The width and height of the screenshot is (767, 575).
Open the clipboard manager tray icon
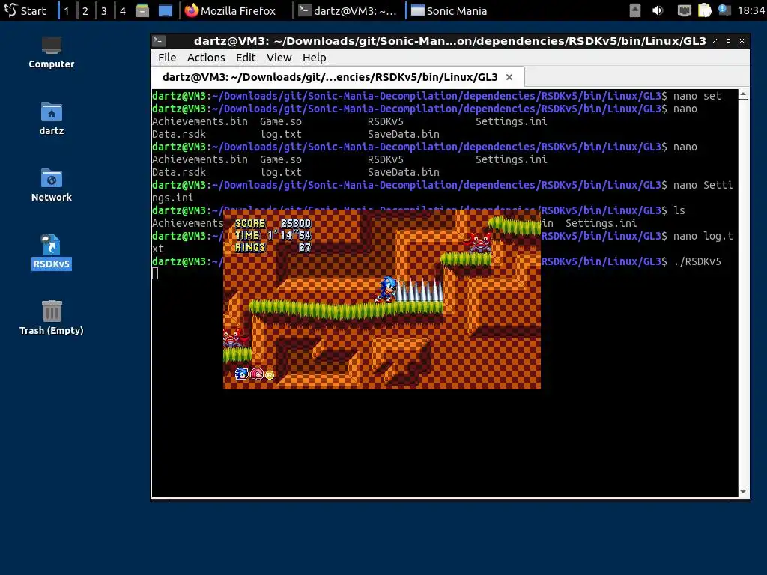point(704,10)
